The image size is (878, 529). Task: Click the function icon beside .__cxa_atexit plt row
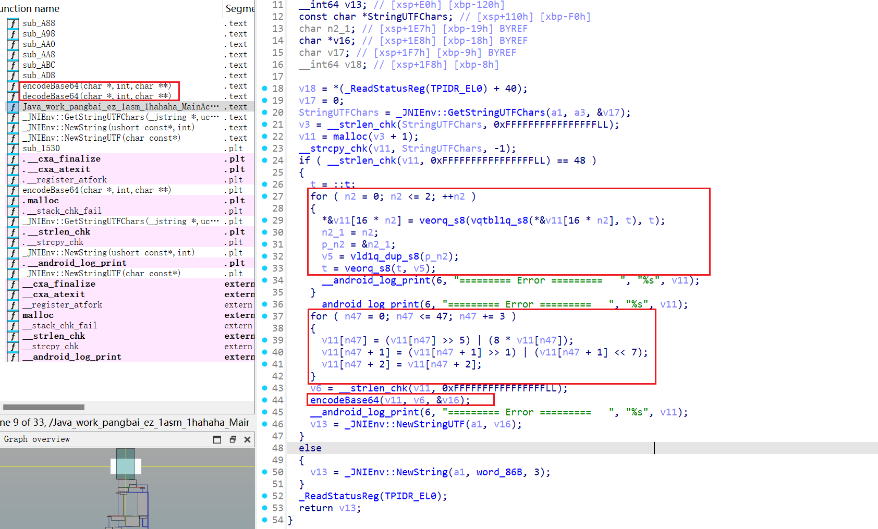13,169
